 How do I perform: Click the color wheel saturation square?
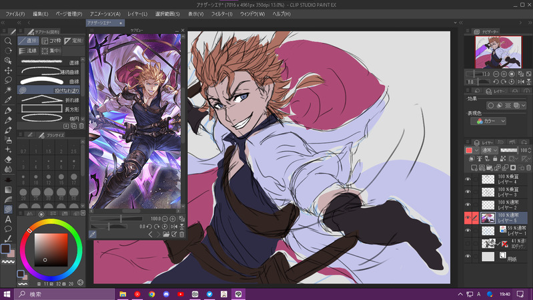pos(51,249)
